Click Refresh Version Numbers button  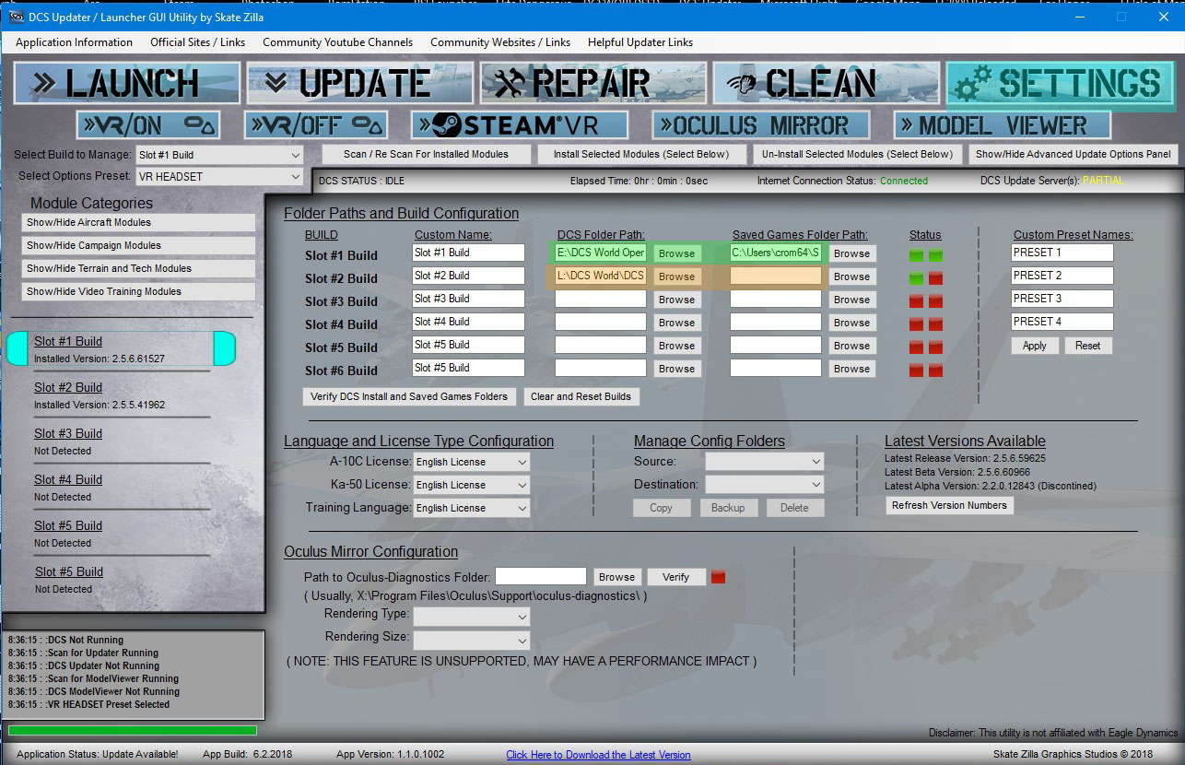949,505
